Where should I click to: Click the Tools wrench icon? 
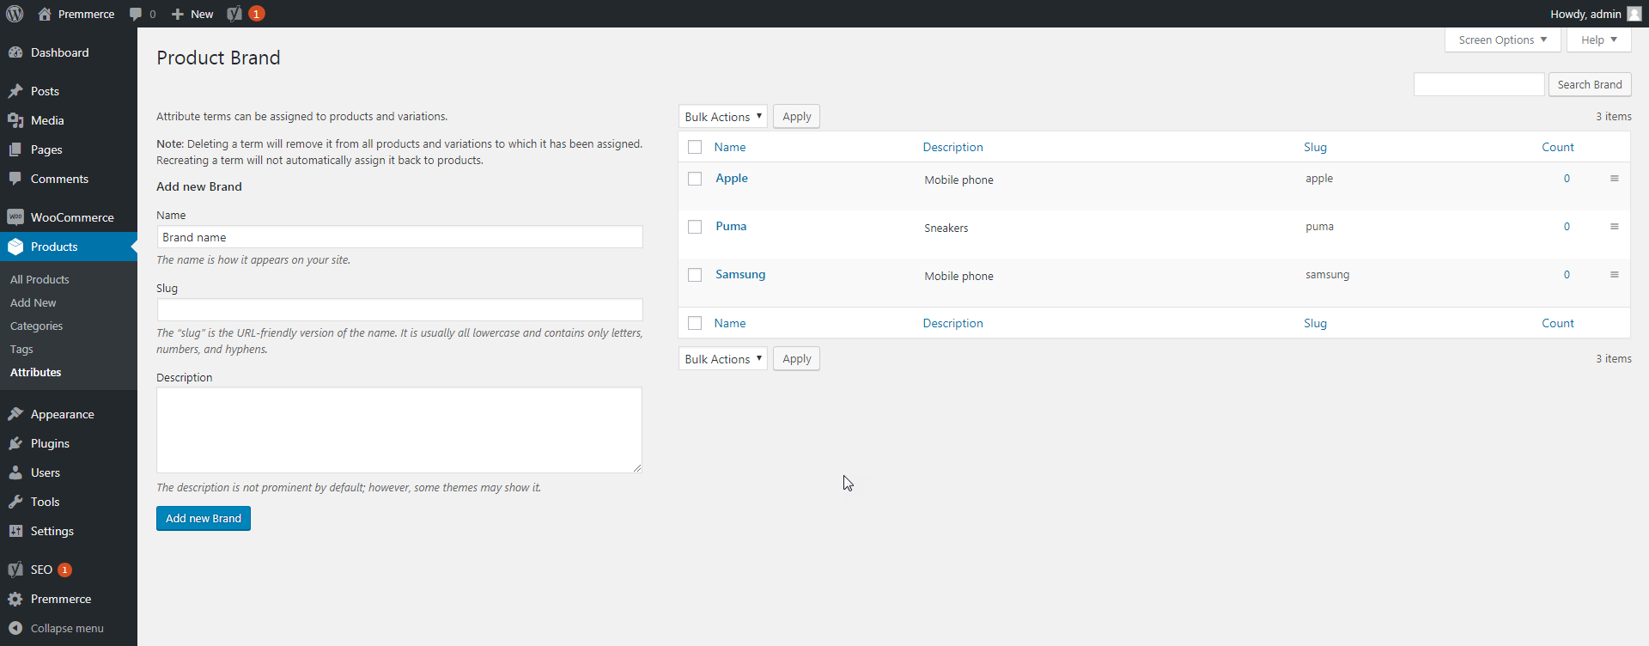[x=15, y=502]
